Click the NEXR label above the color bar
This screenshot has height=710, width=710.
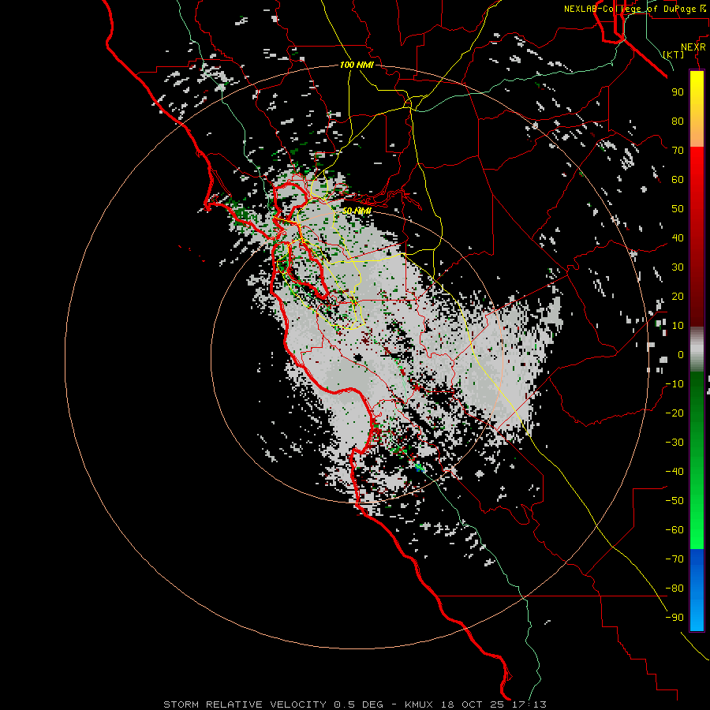pos(693,47)
